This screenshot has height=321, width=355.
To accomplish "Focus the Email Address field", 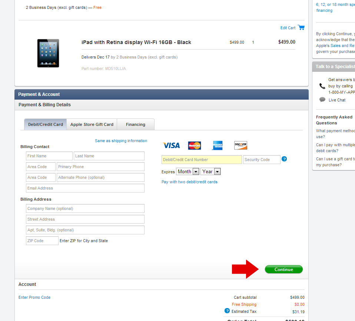I will pyautogui.click(x=85, y=188).
